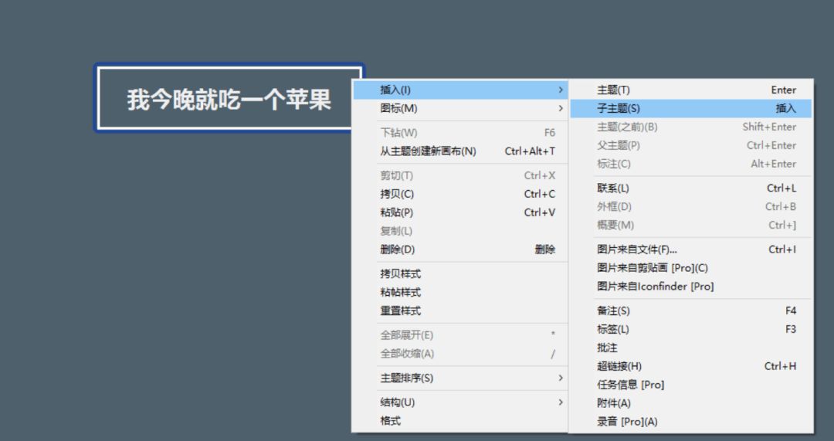
Task: Expand the 图标(M) submenu
Action: click(x=460, y=109)
